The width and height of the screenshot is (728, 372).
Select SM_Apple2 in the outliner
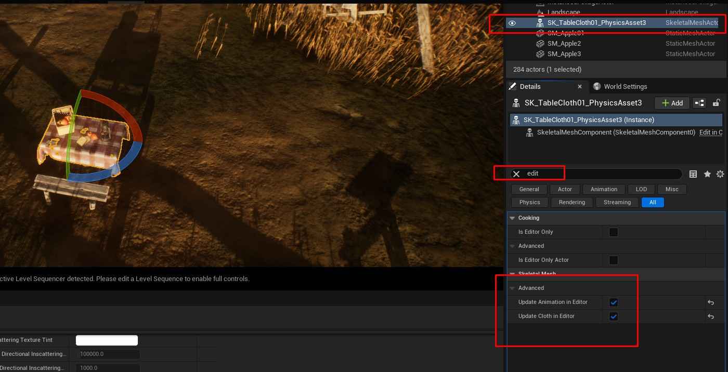(x=564, y=44)
